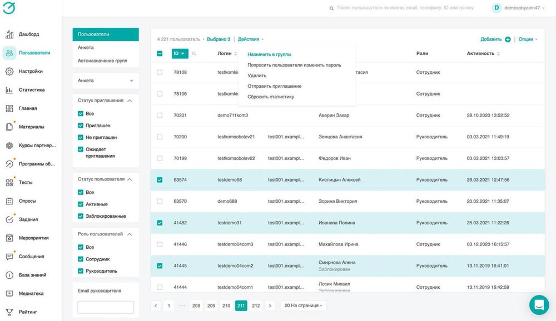Screen dimensions: 556x321
Task: Check the row for user 70201
Action: click(x=160, y=116)
